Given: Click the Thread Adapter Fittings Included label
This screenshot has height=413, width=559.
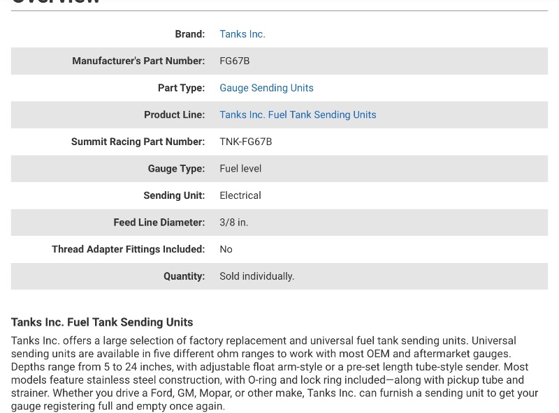Looking at the screenshot, I should (128, 249).
